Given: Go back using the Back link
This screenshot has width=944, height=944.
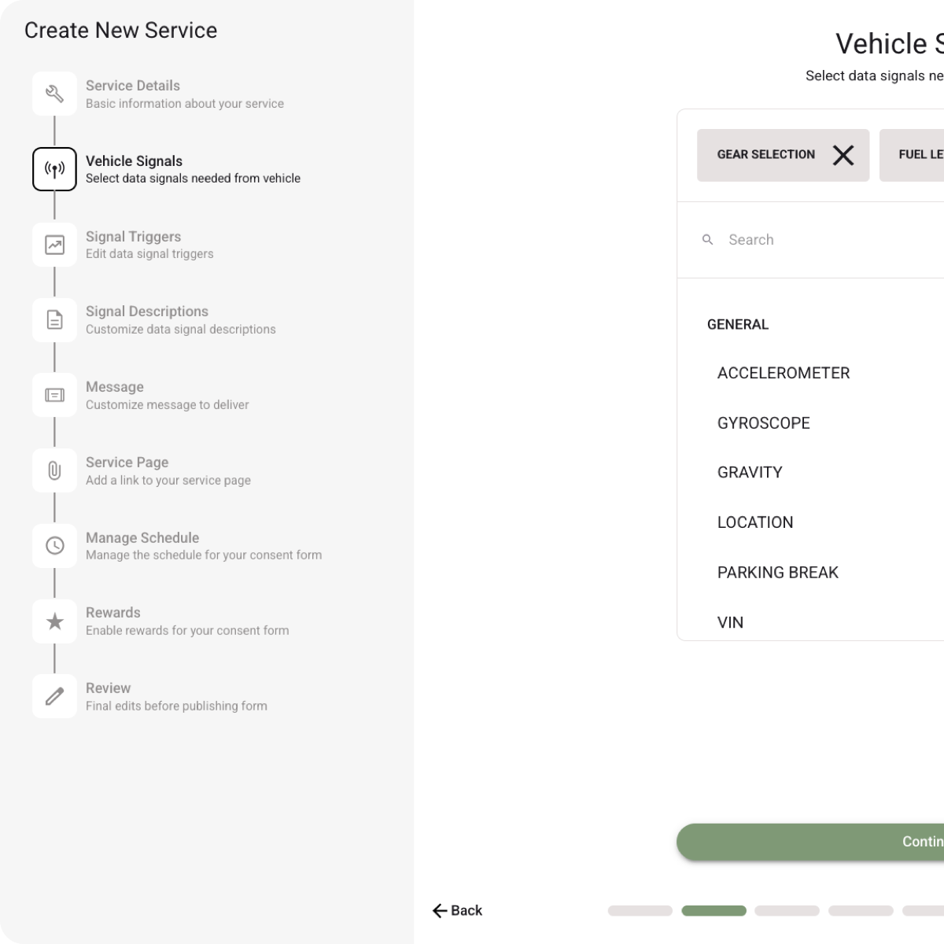Looking at the screenshot, I should tap(458, 910).
